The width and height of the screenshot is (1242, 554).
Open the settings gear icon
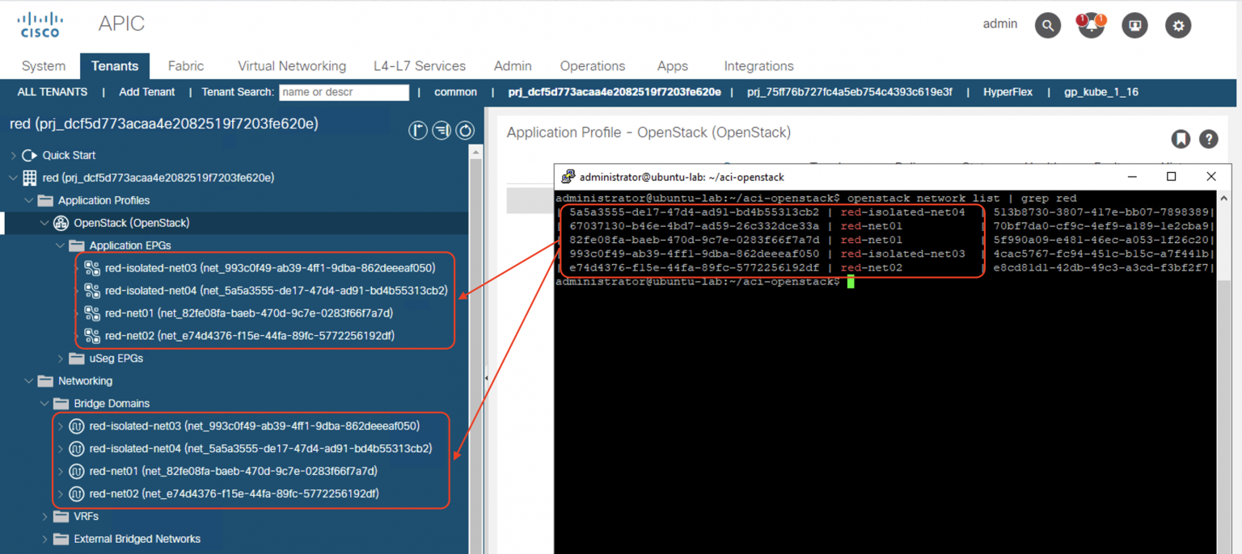[1178, 26]
